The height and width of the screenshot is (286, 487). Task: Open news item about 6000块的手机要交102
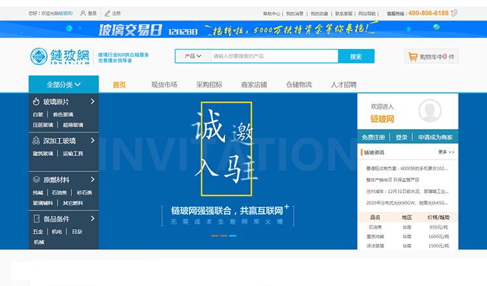point(407,169)
